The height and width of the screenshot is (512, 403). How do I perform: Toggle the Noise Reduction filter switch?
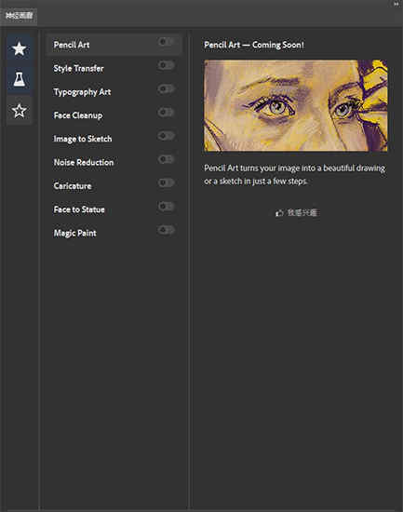[166, 159]
